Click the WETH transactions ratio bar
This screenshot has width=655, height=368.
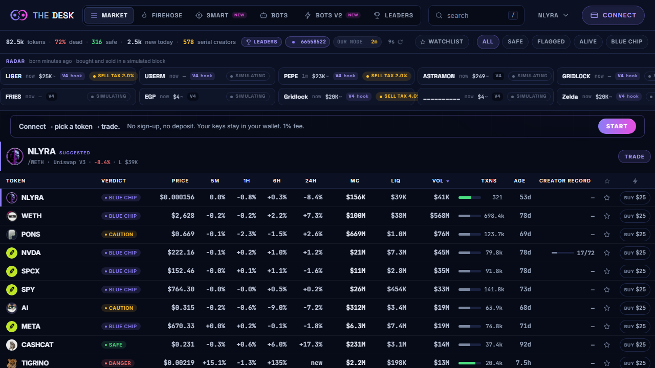click(470, 216)
